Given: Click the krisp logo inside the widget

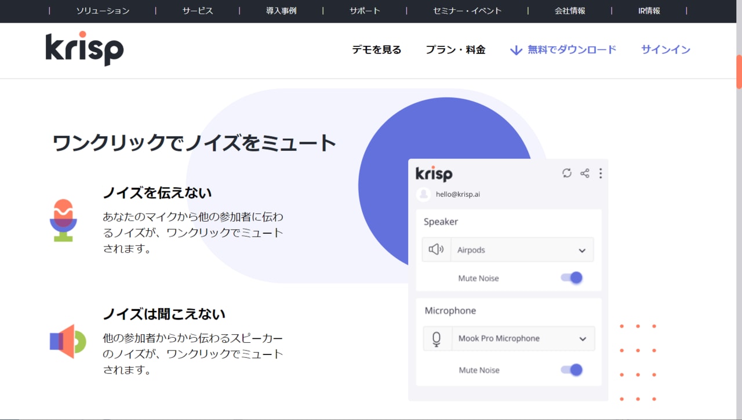Looking at the screenshot, I should (434, 173).
